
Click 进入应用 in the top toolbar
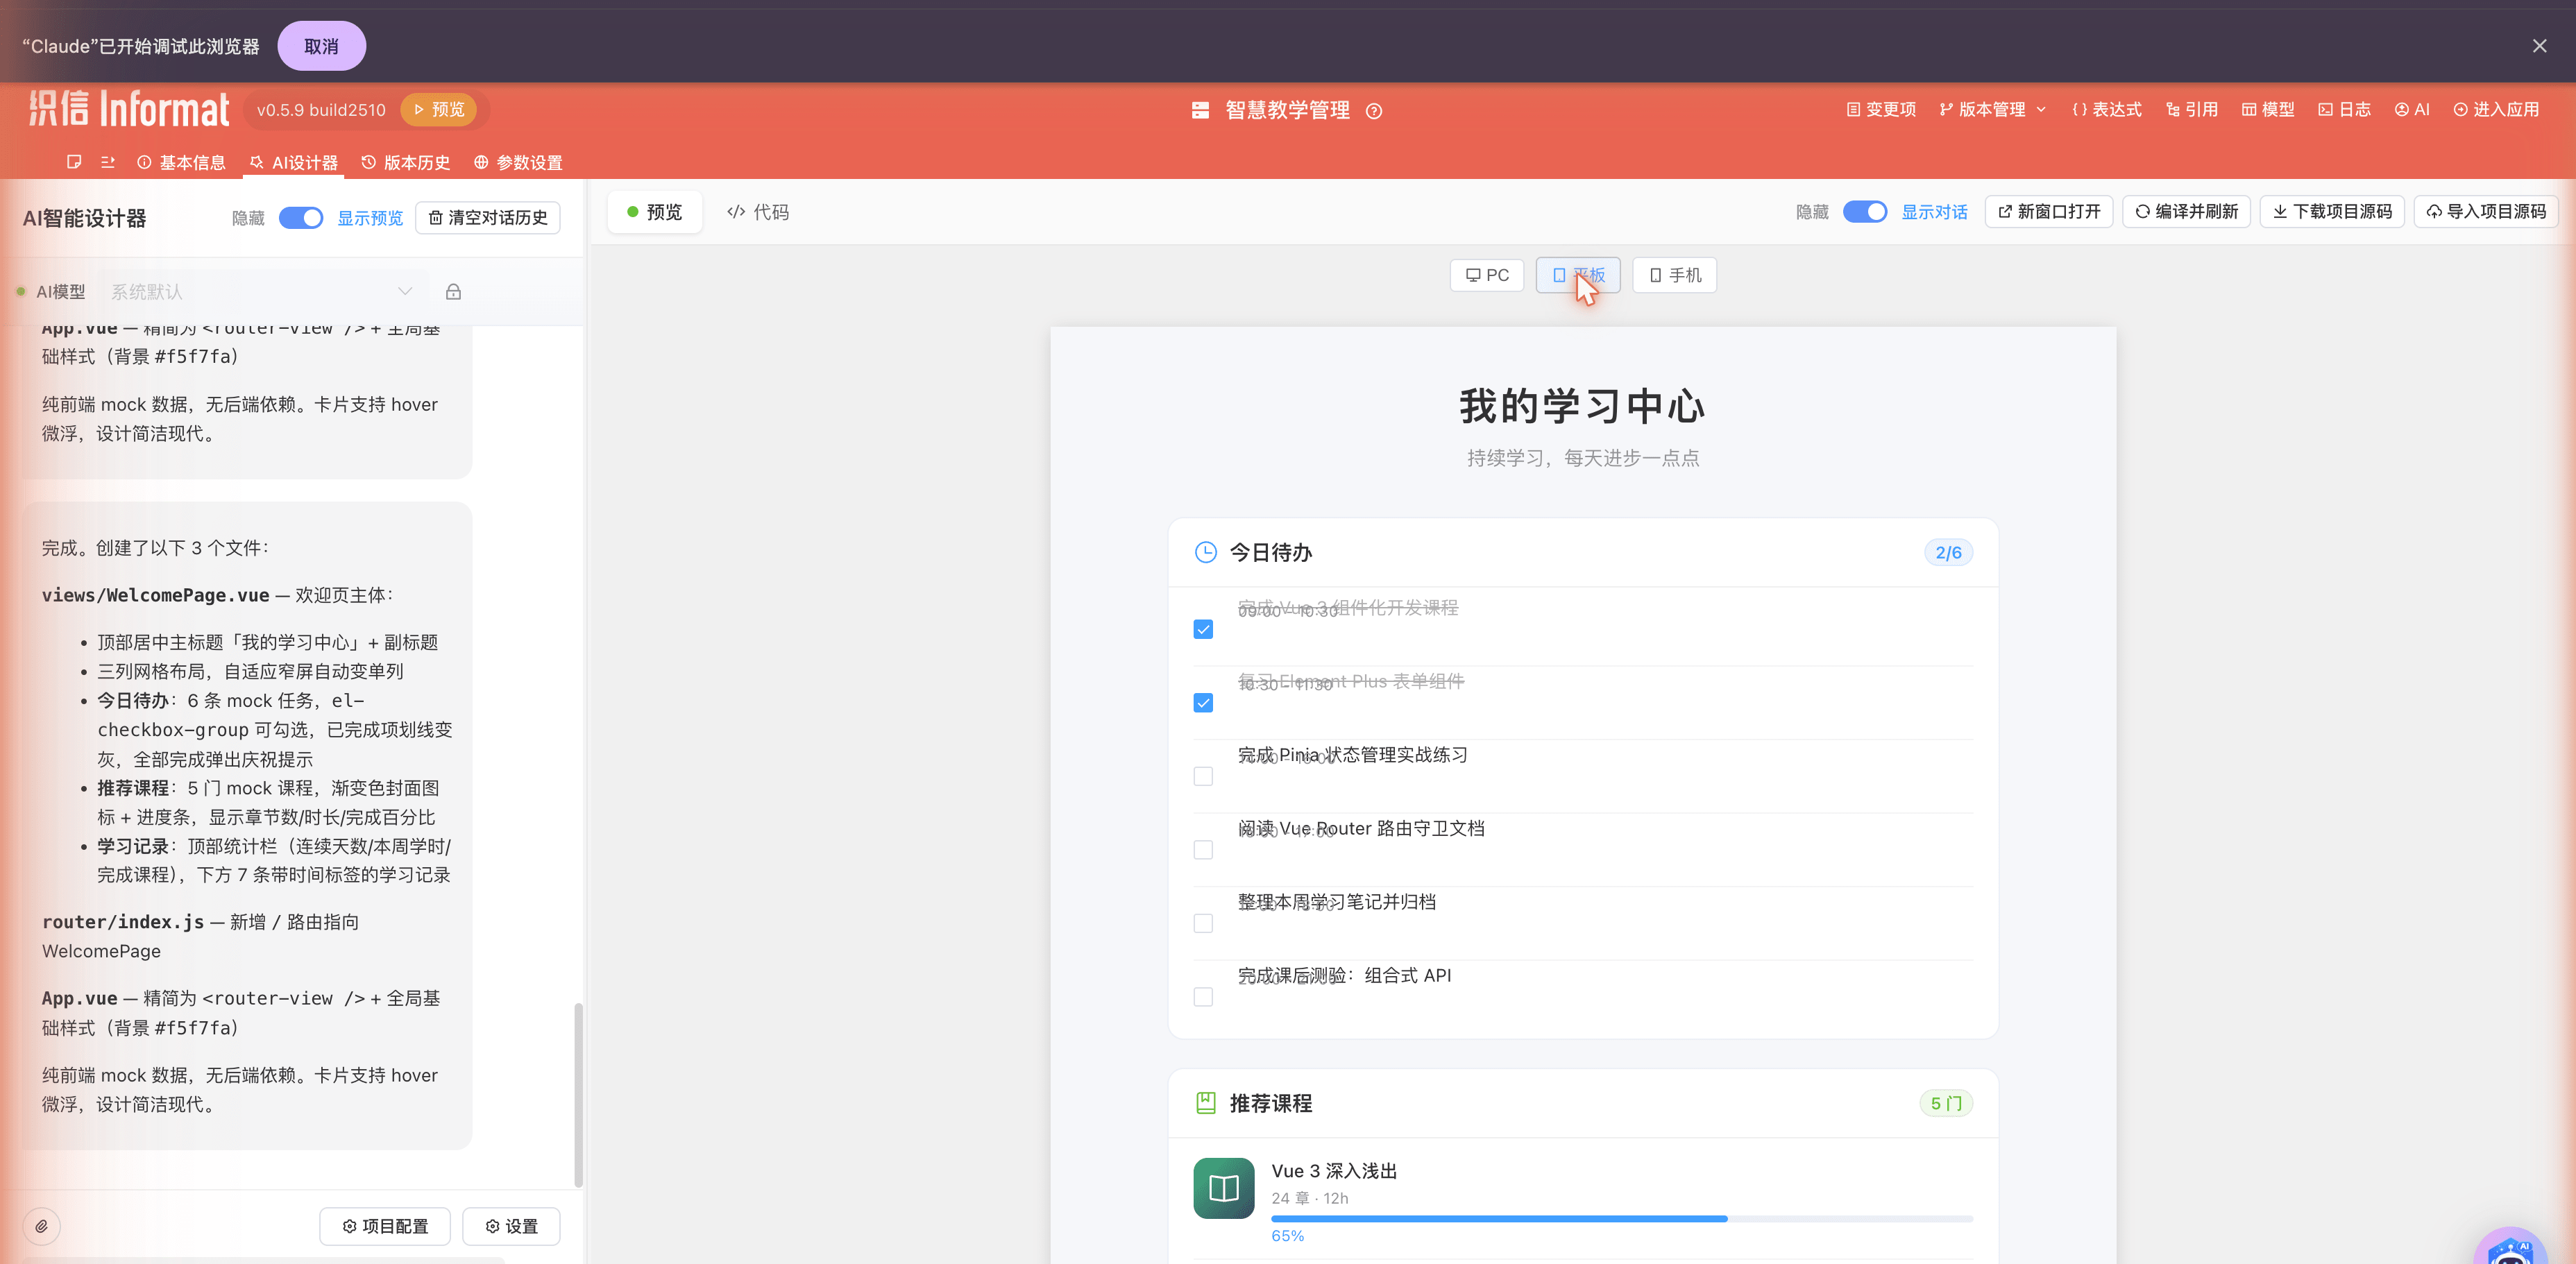click(2496, 110)
